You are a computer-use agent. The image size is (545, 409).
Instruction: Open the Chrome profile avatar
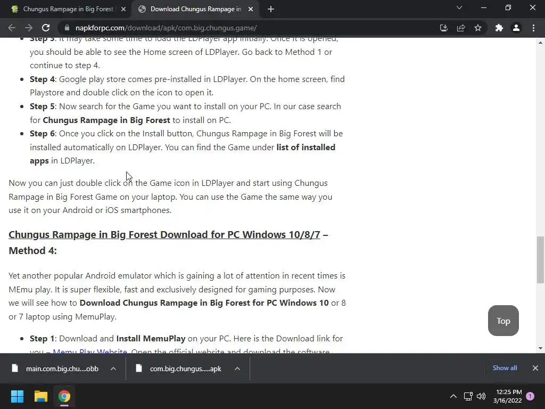[x=516, y=28]
